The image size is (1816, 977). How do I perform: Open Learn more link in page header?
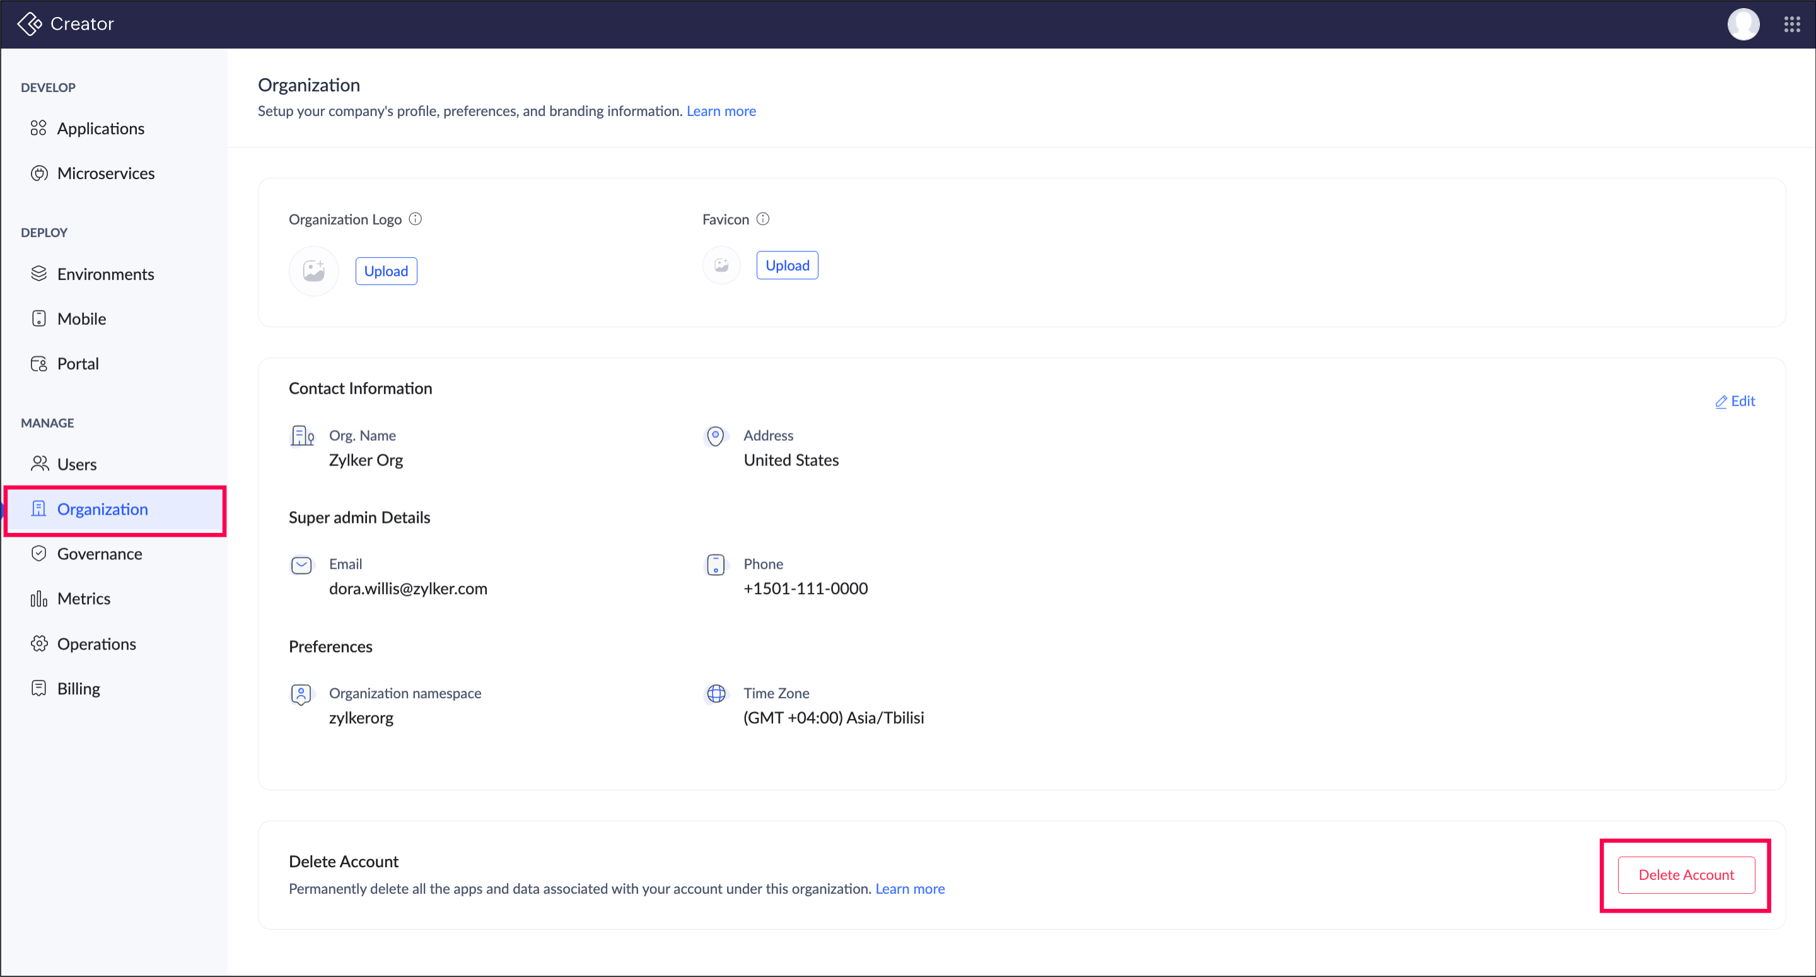pyautogui.click(x=721, y=111)
